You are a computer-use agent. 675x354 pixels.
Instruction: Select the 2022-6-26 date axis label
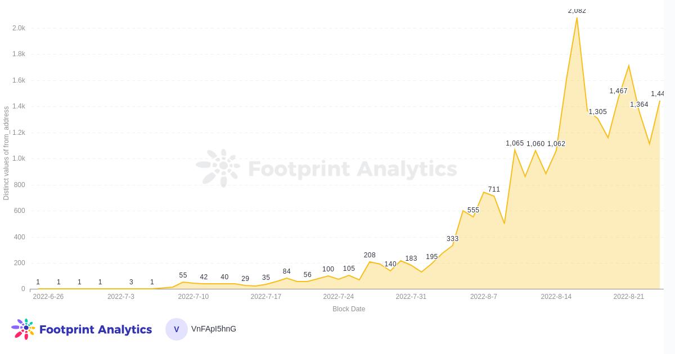(x=48, y=297)
